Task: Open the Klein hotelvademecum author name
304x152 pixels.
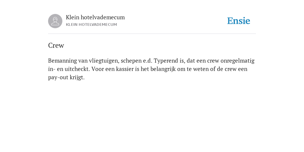Action: [95, 17]
